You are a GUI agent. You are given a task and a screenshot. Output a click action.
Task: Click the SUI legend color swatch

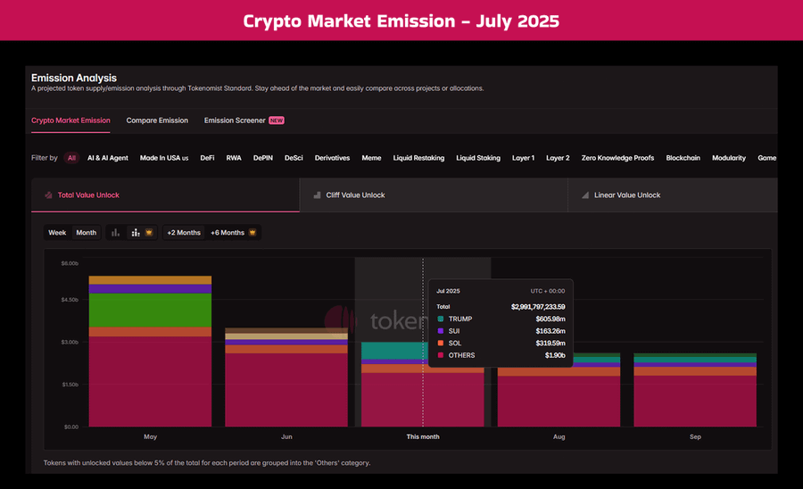[x=441, y=331]
